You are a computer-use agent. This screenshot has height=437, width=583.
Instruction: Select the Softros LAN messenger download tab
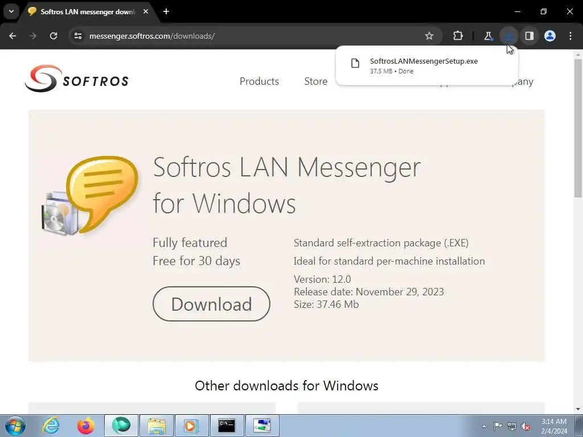point(87,11)
